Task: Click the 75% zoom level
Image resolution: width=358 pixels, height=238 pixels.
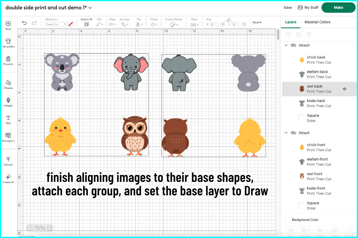Action: [39, 228]
